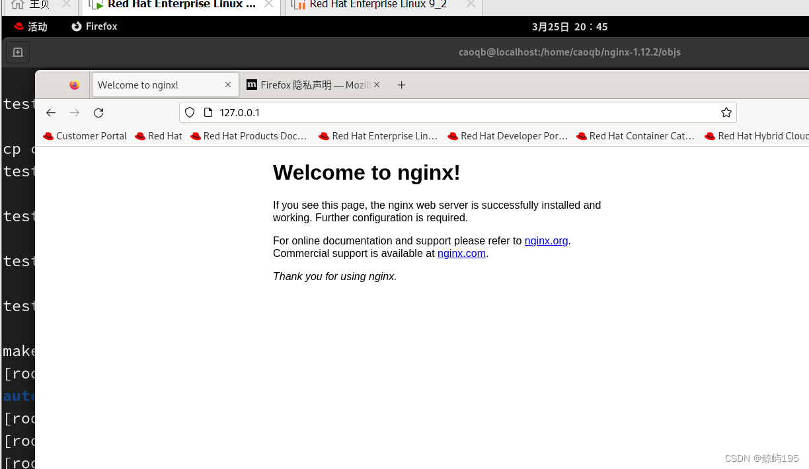The image size is (809, 469).
Task: Open the clock showing 3月25日 20:45
Action: [x=570, y=26]
